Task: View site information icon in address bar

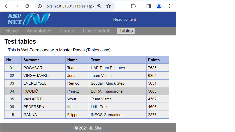Action: [40, 6]
